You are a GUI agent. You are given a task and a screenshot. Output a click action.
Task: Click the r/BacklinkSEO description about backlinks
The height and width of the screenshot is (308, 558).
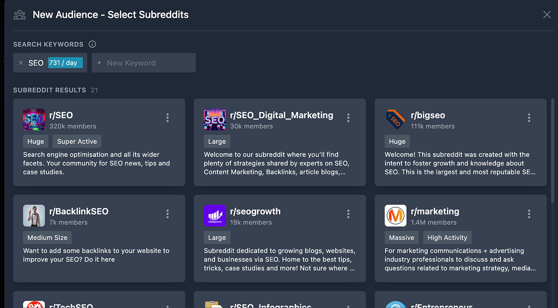[96, 255]
